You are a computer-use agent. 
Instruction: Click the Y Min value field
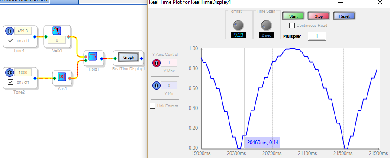tap(169, 85)
